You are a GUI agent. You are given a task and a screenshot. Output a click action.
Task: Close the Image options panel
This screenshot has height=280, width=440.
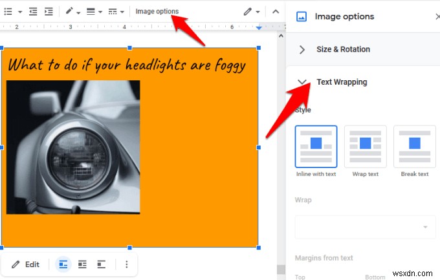pyautogui.click(x=437, y=17)
